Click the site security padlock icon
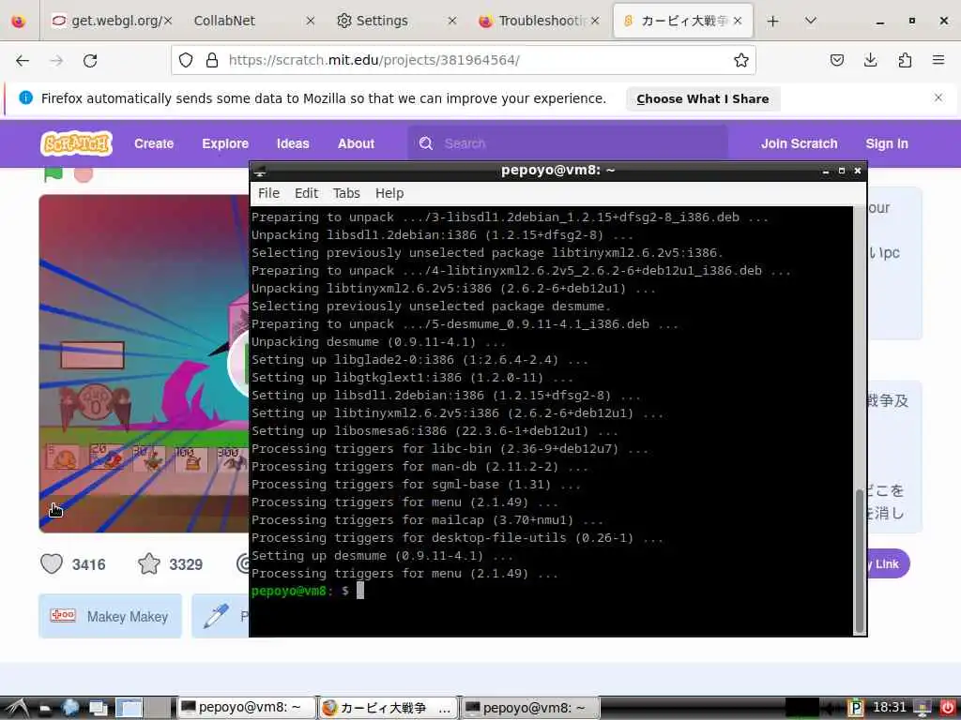This screenshot has width=961, height=720. tap(212, 60)
